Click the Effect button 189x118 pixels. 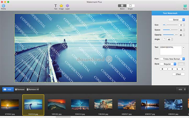178,74
